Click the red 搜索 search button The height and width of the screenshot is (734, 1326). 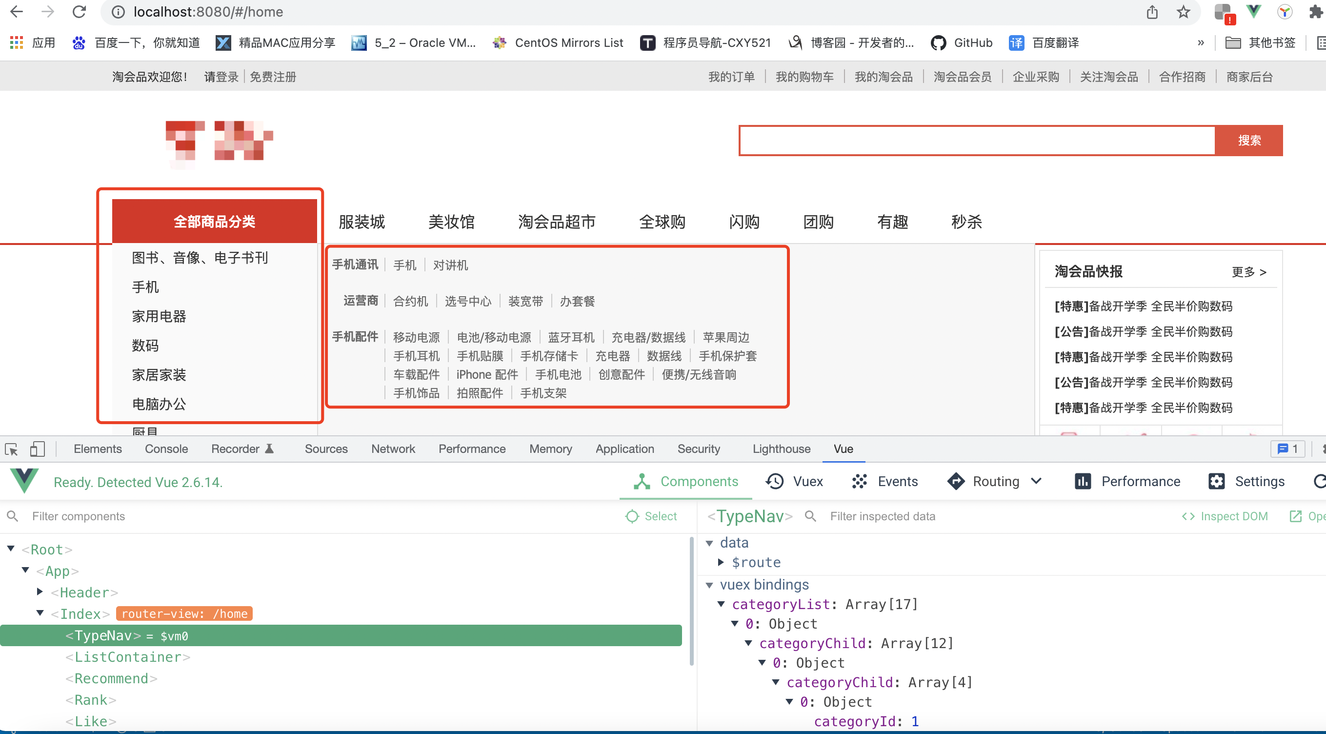pos(1249,141)
